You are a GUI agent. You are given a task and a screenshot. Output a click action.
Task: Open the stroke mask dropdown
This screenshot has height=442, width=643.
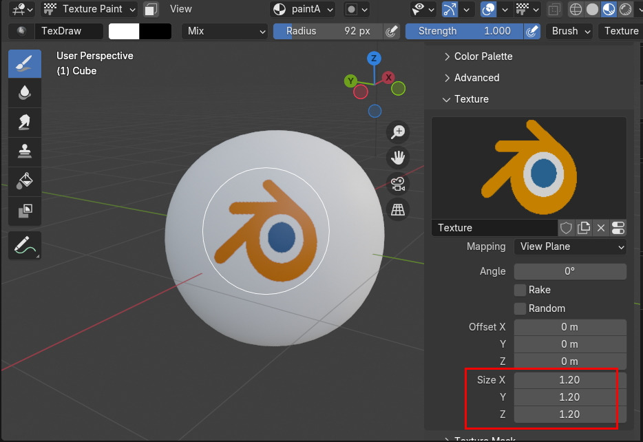coord(357,9)
